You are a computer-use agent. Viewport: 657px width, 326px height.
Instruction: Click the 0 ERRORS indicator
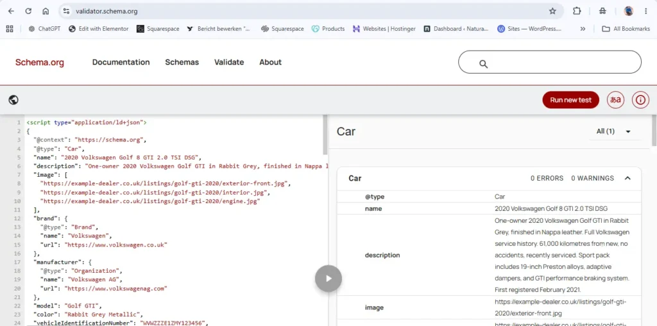547,178
